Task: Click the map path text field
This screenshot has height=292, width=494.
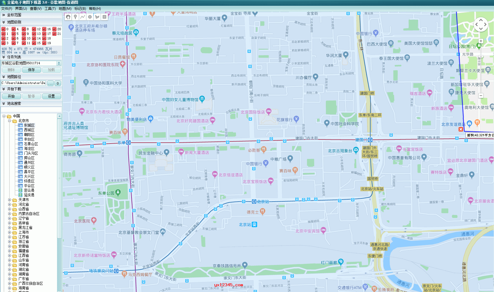Action: tap(23, 83)
